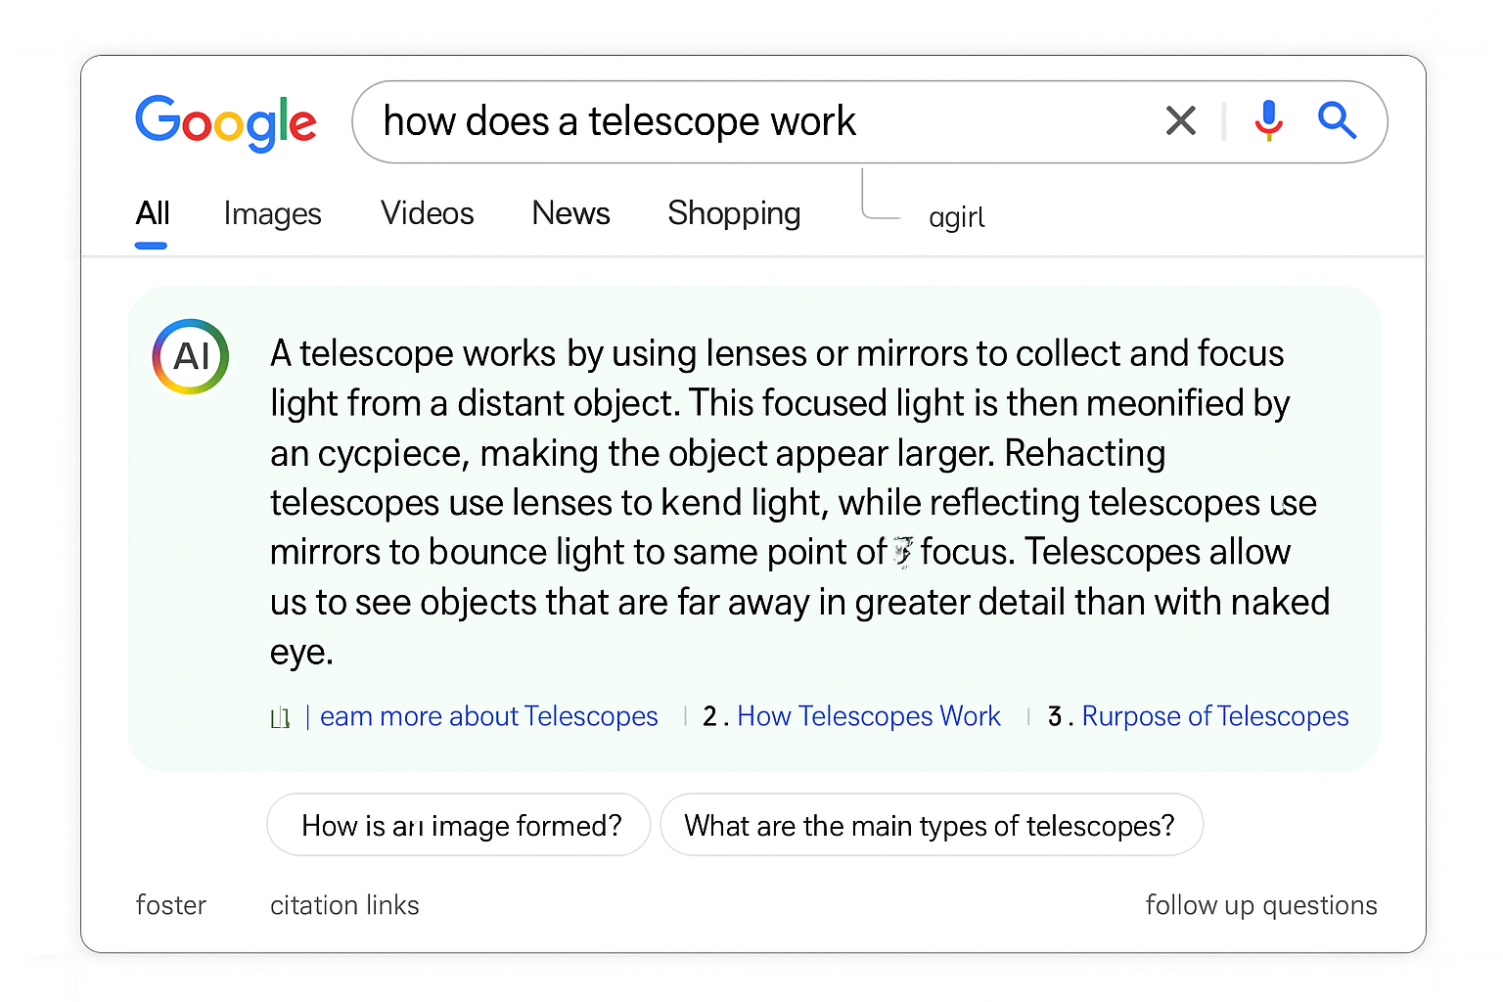
Task: Clear the search query with X icon
Action: pyautogui.click(x=1181, y=121)
